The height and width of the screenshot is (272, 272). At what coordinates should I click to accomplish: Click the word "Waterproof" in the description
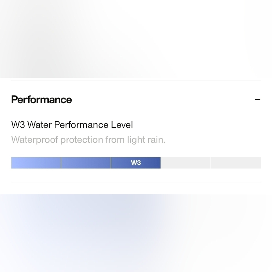35,140
